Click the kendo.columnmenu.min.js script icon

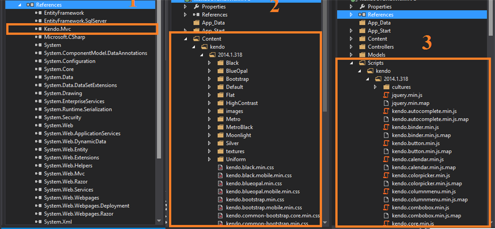386,191
